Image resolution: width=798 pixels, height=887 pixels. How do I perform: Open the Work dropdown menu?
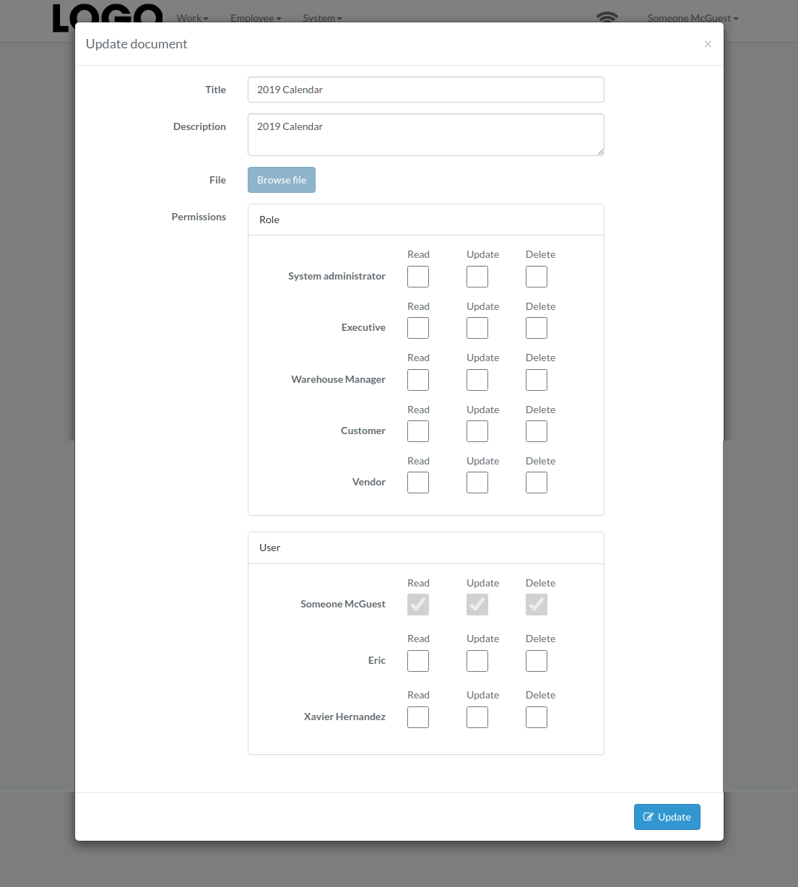click(192, 18)
